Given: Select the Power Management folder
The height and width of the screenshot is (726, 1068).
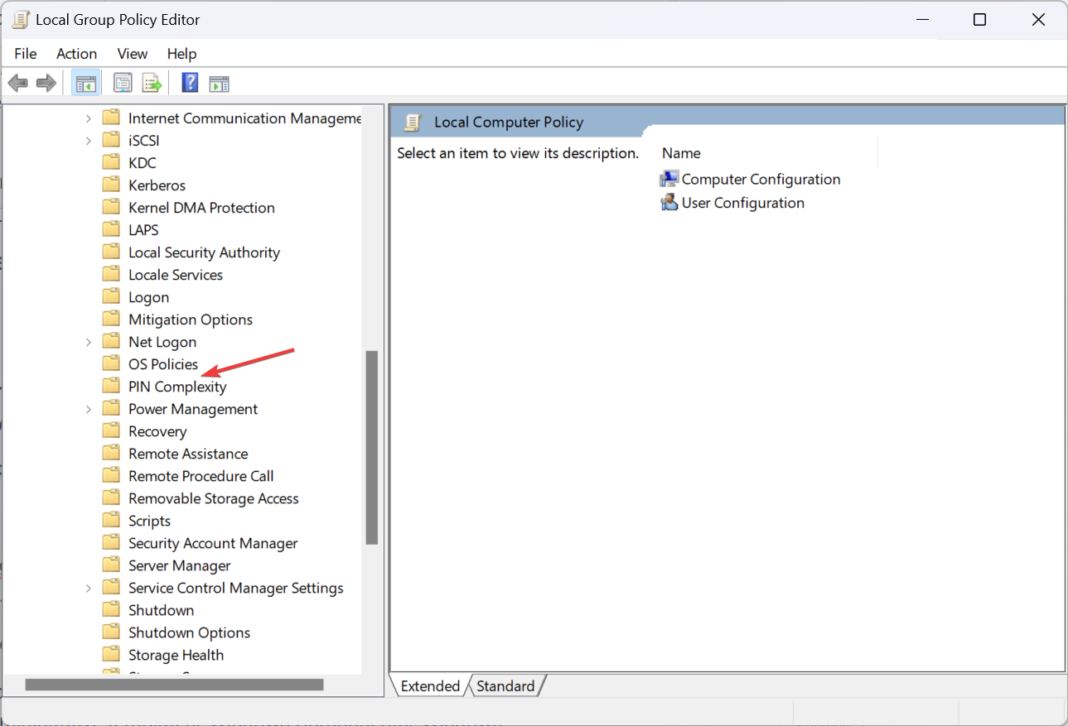Looking at the screenshot, I should pos(193,408).
